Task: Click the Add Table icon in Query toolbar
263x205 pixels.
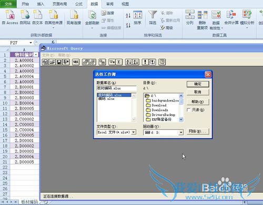Action: (x=102, y=62)
